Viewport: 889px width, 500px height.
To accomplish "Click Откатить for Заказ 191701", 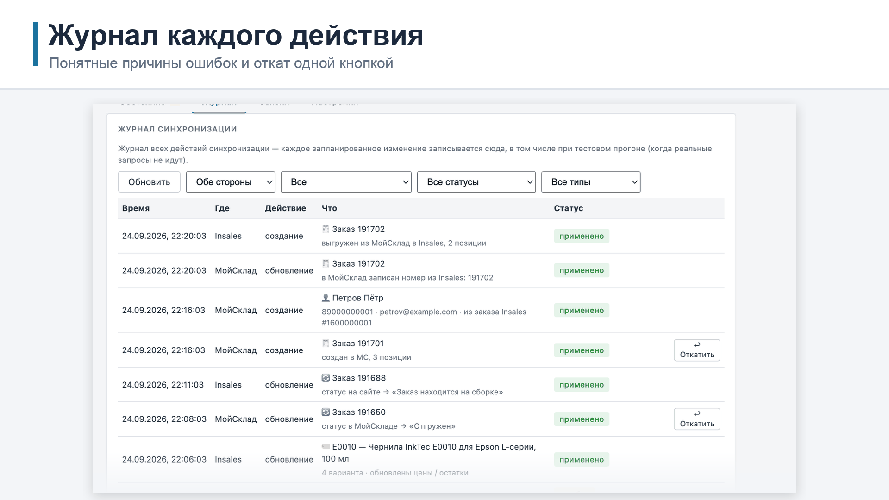I will [697, 350].
